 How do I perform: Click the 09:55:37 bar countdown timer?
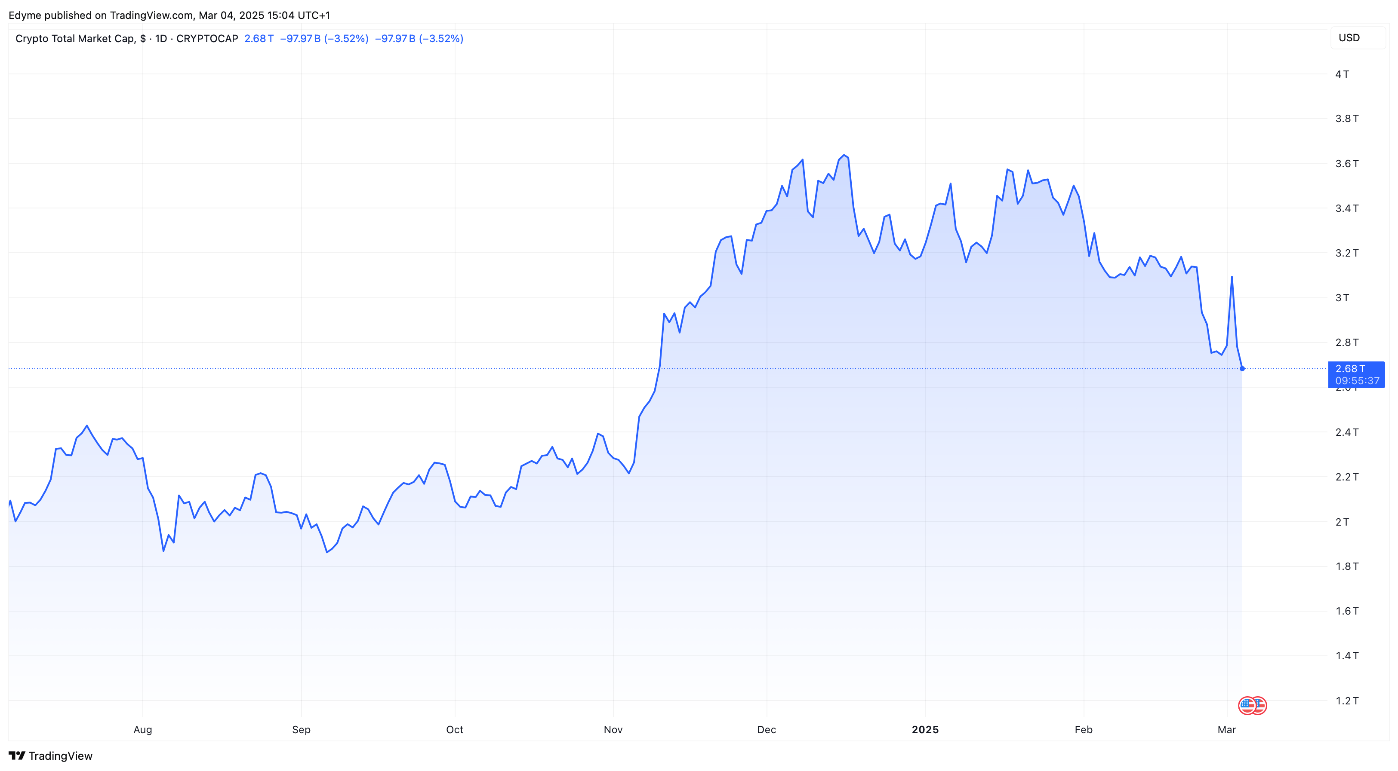point(1357,381)
